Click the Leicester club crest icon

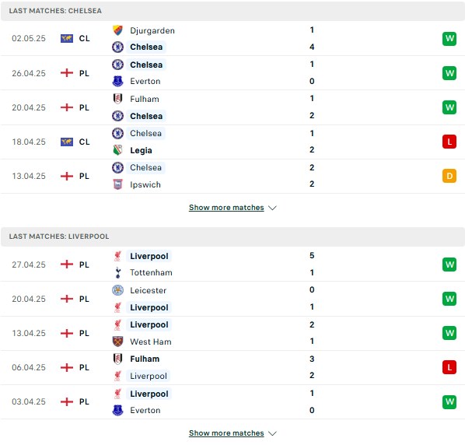pyautogui.click(x=117, y=290)
